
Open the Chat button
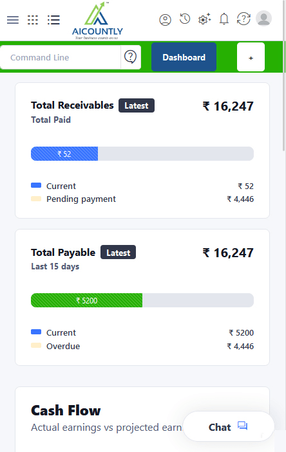pyautogui.click(x=229, y=427)
